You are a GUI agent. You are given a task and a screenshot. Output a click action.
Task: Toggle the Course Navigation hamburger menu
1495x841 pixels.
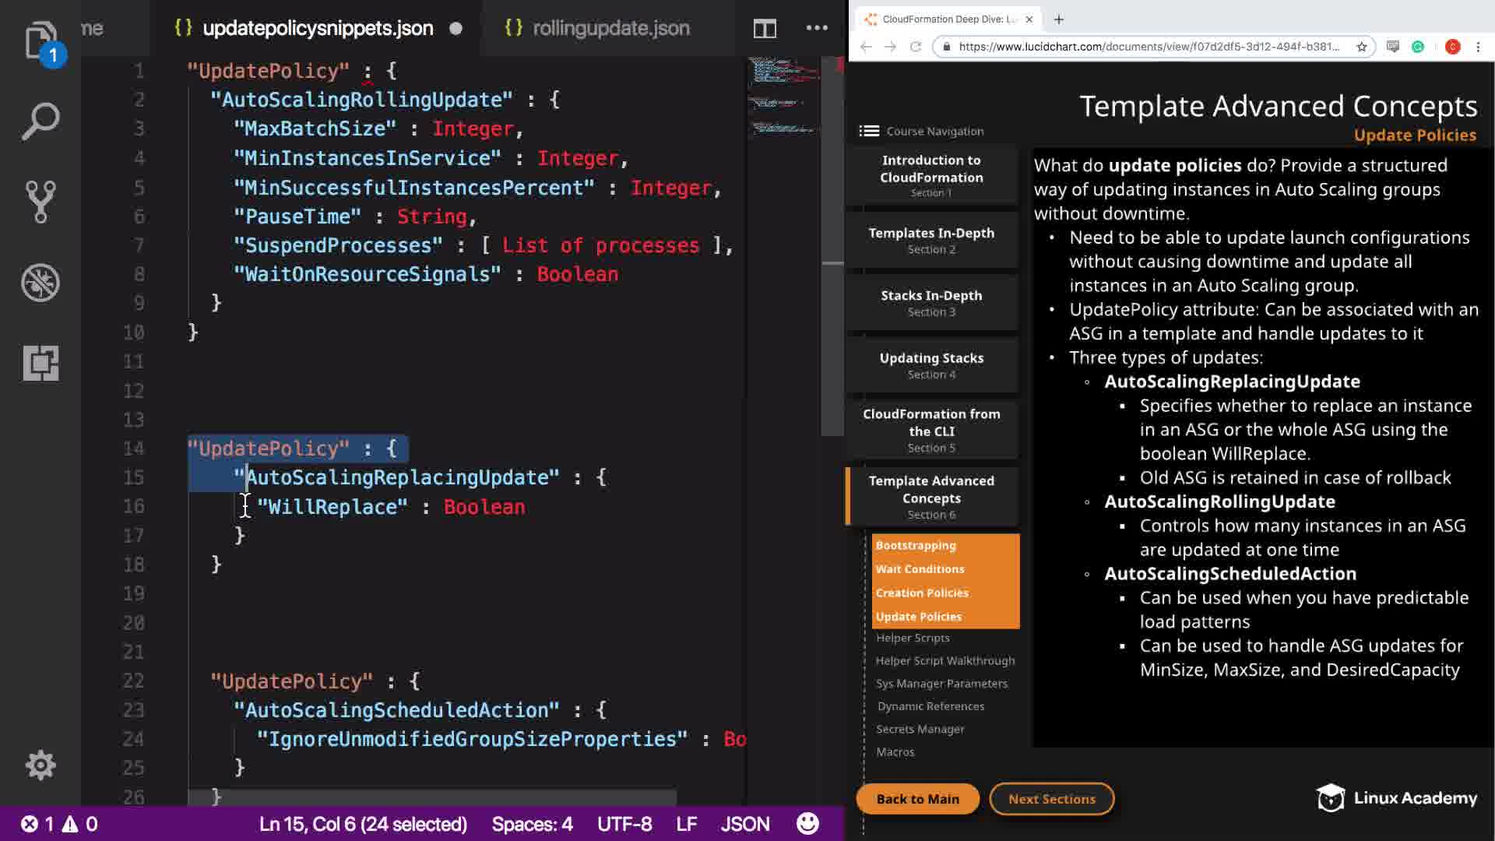869,131
